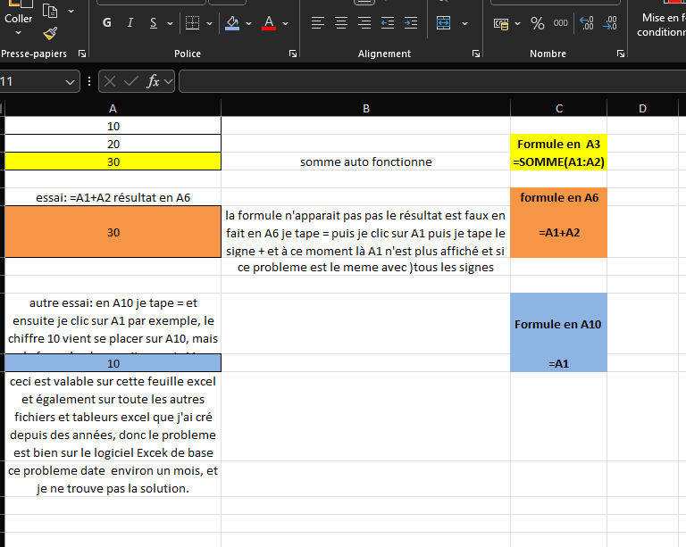Open Police dialog launcher
Screen dimensions: 686x547
[293, 54]
